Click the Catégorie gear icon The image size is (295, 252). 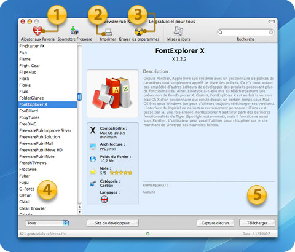pos(93,183)
